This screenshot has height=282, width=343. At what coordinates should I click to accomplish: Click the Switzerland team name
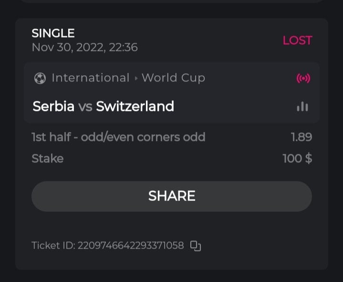[135, 106]
